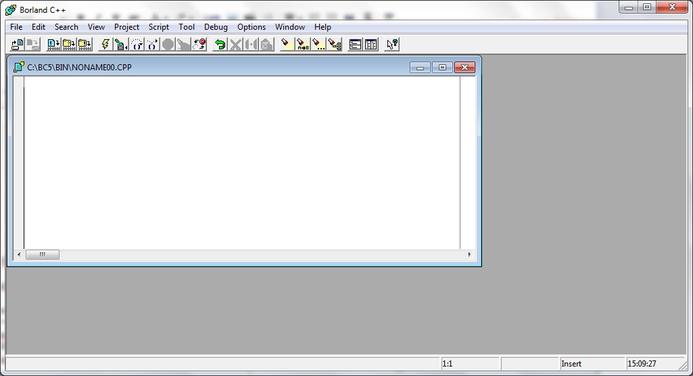Open the Debug menu
The width and height of the screenshot is (693, 376).
216,27
